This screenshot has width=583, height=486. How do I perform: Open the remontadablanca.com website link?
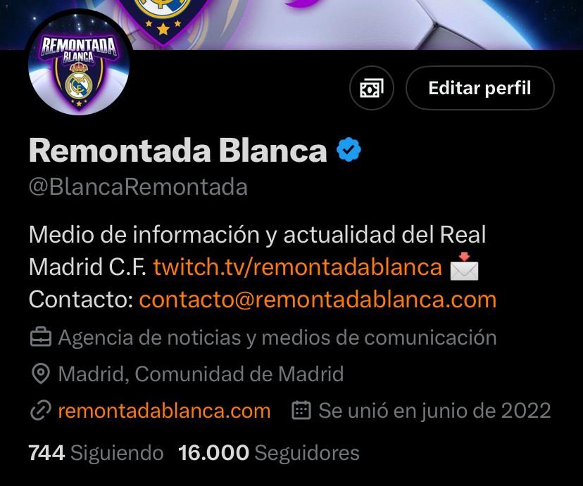click(x=164, y=411)
